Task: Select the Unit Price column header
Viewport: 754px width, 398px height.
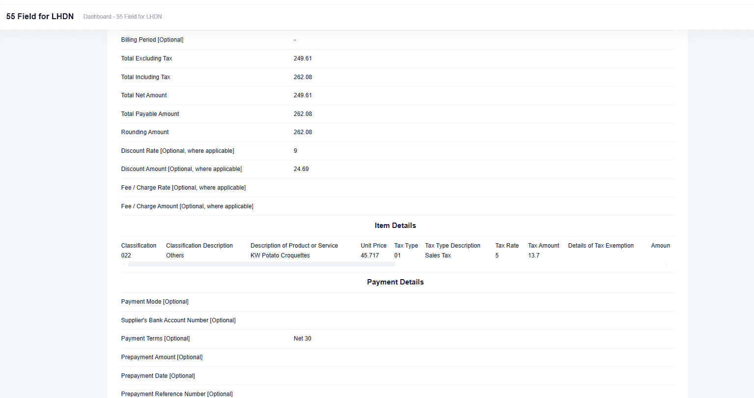Action: tap(373, 246)
